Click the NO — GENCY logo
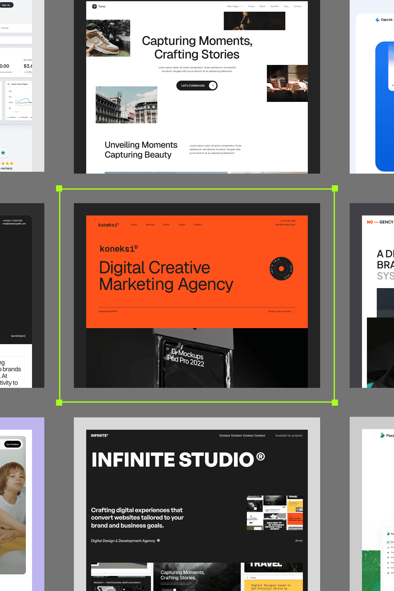 [380, 222]
